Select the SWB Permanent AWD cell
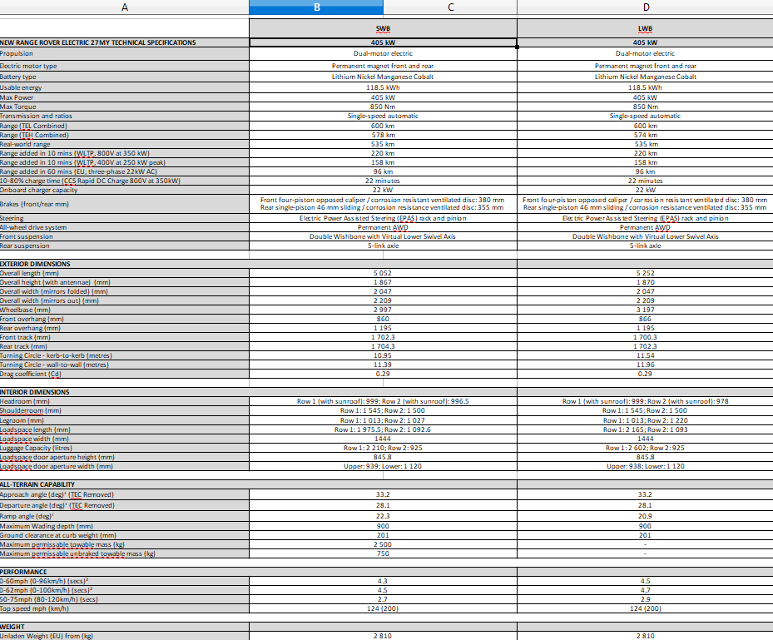 coord(383,227)
